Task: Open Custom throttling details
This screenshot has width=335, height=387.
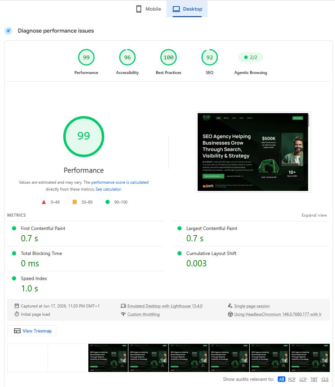Action: (x=144, y=314)
